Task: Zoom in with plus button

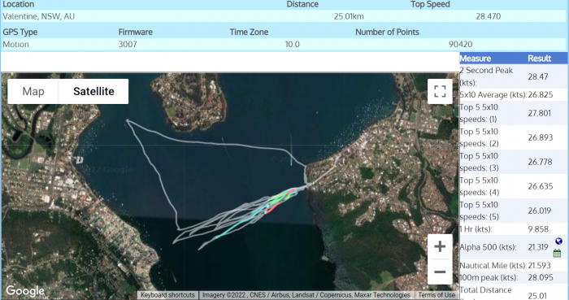Action: pos(440,246)
